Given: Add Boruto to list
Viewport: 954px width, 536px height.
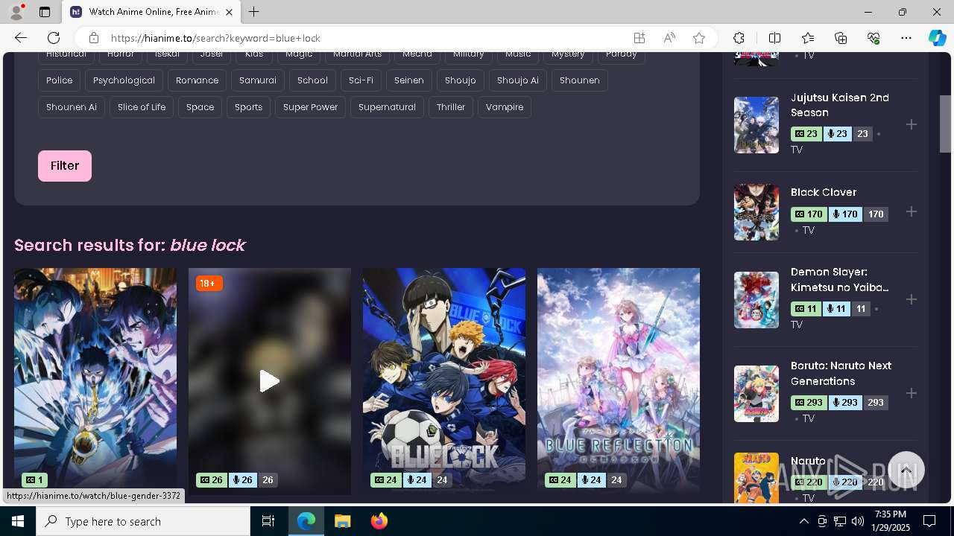Looking at the screenshot, I should [x=911, y=393].
